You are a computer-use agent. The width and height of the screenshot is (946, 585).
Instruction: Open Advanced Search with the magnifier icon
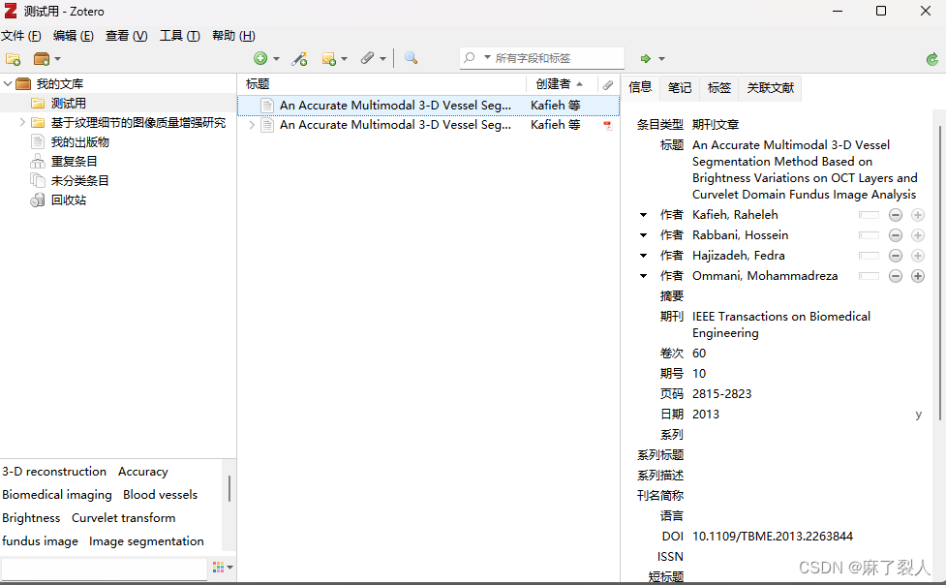click(x=411, y=58)
